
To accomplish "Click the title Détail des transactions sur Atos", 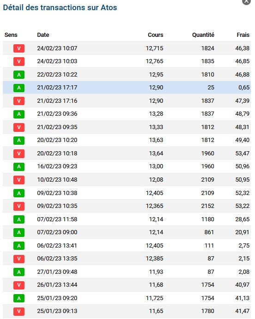I will tap(60, 7).
